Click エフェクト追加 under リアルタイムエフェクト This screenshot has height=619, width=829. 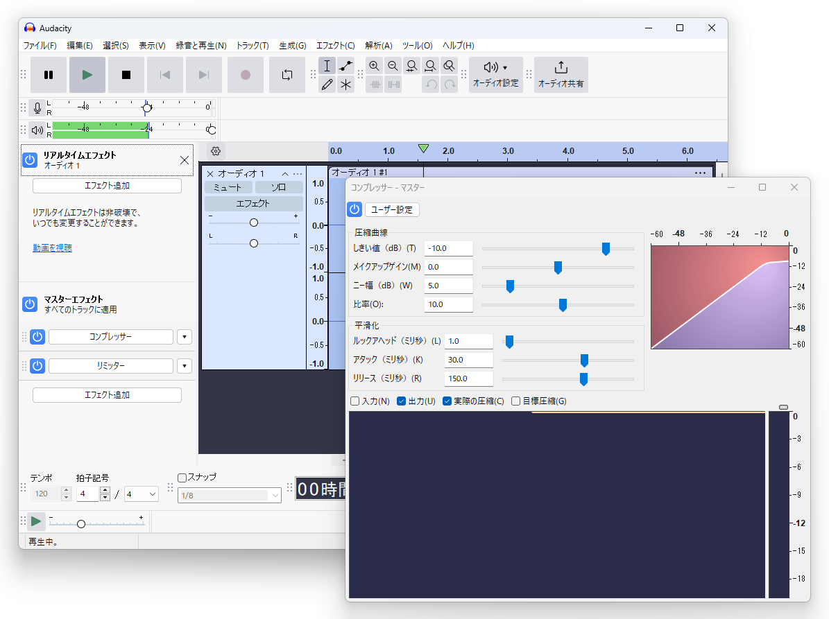pos(107,186)
